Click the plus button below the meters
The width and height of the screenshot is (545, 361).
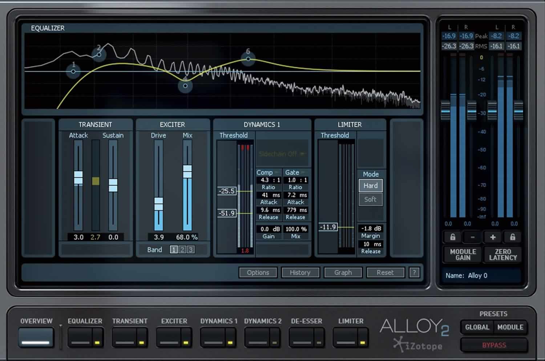[493, 237]
